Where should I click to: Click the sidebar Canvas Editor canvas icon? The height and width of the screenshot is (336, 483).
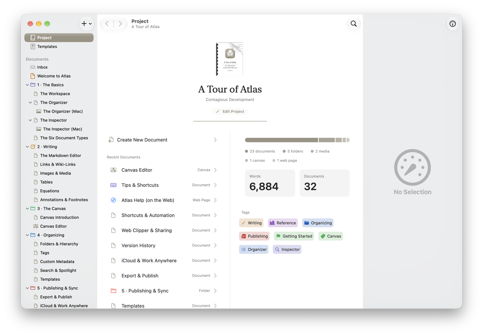[x=36, y=226]
